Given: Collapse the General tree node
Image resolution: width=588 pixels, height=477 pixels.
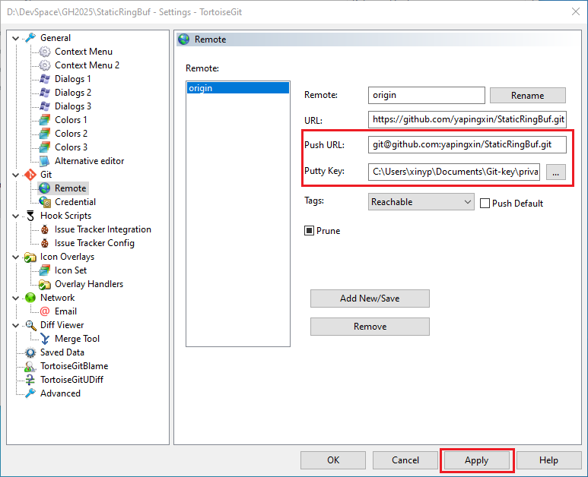Looking at the screenshot, I should [x=16, y=38].
